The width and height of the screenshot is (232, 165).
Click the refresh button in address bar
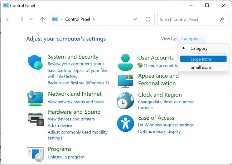148,19
